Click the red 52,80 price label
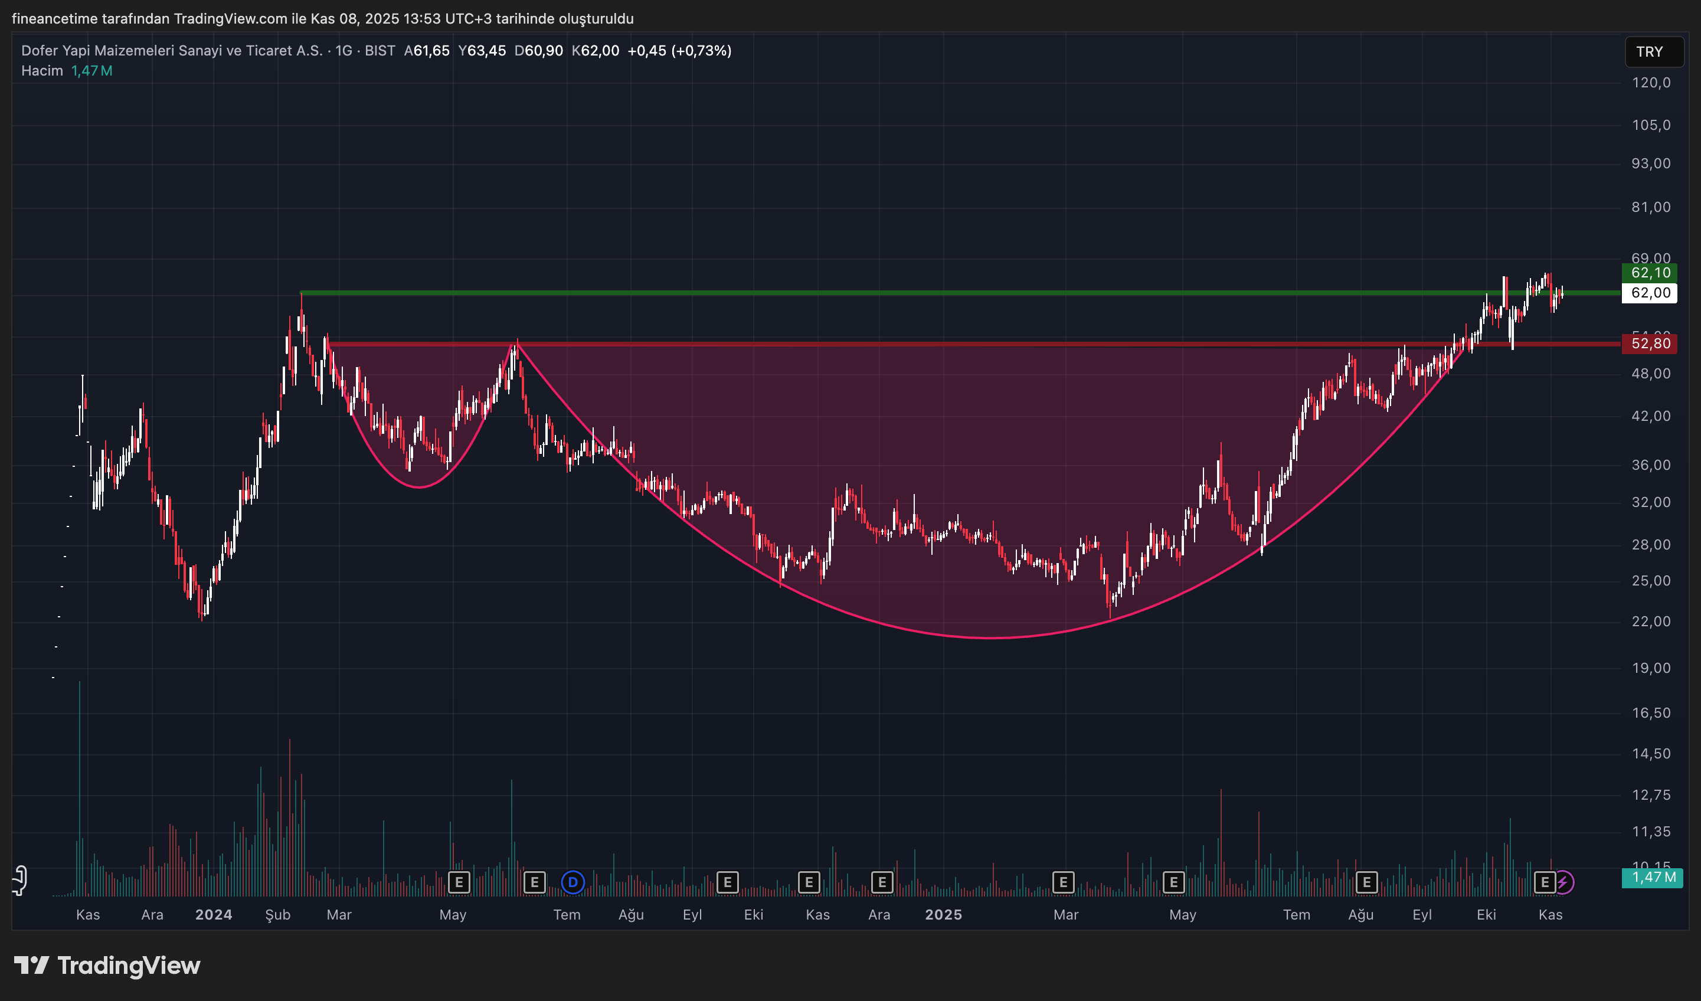This screenshot has height=1001, width=1701. [x=1649, y=344]
